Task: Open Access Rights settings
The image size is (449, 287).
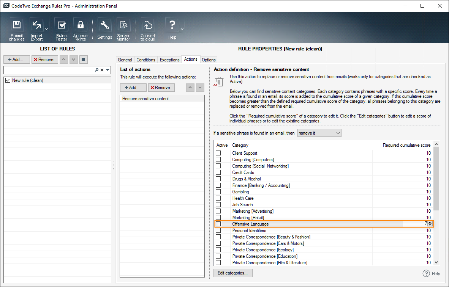Action: point(80,29)
